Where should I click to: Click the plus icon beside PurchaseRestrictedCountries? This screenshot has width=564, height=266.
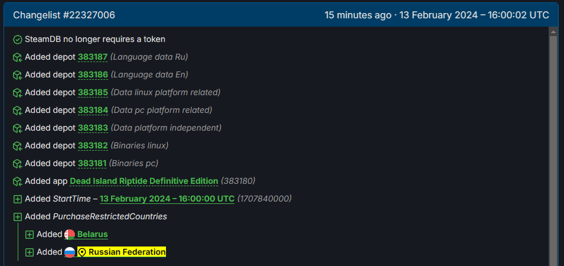18,217
